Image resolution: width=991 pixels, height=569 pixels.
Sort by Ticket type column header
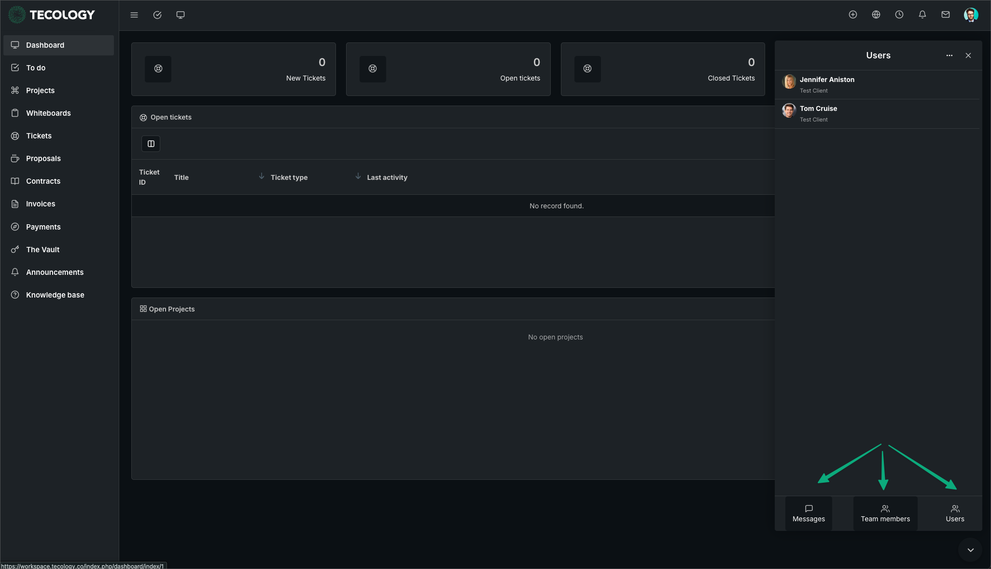289,177
